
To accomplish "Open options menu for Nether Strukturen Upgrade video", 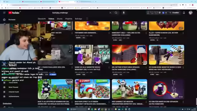I will [146, 68].
